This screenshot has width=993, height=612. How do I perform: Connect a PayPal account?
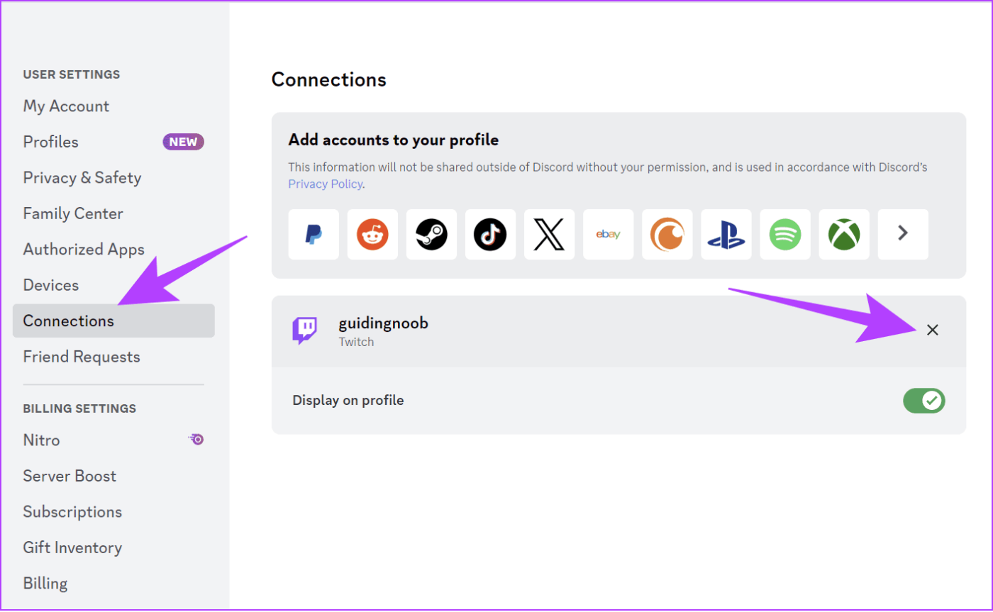[x=314, y=234]
